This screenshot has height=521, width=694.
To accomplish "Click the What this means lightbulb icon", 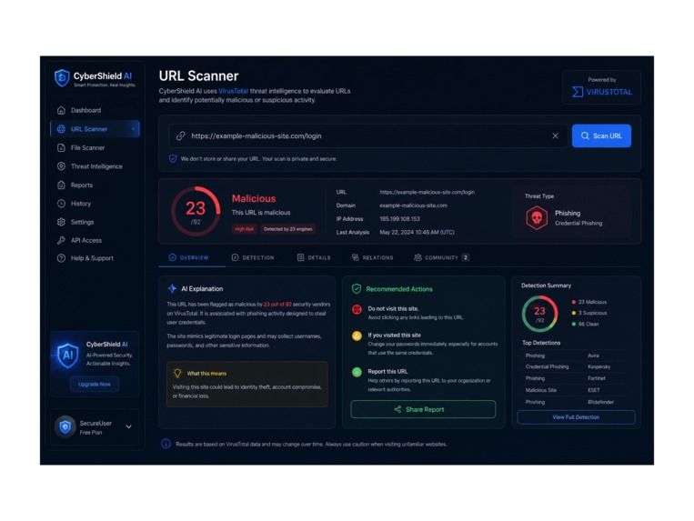I will (177, 374).
